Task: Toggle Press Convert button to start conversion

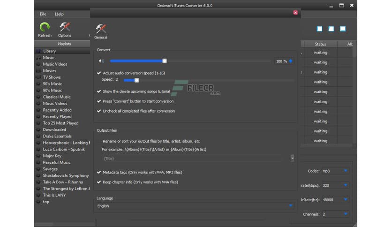Action: pyautogui.click(x=99, y=101)
